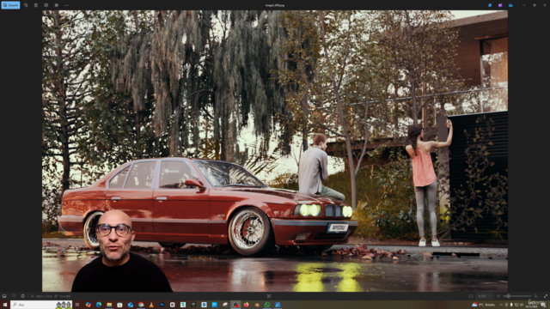Viewport: 550px width, 309px height.
Task: Open the OneDrive cloud icon in title bar
Action: pyautogui.click(x=510, y=5)
